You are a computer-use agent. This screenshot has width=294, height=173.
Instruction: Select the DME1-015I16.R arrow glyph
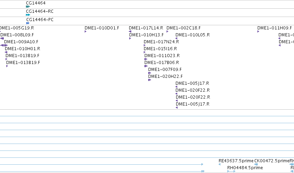(144, 52)
